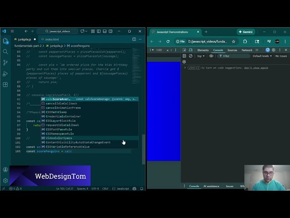The width and height of the screenshot is (290, 218).
Task: Toggle DevTools device toolbar
Action: pyautogui.click(x=190, y=50)
